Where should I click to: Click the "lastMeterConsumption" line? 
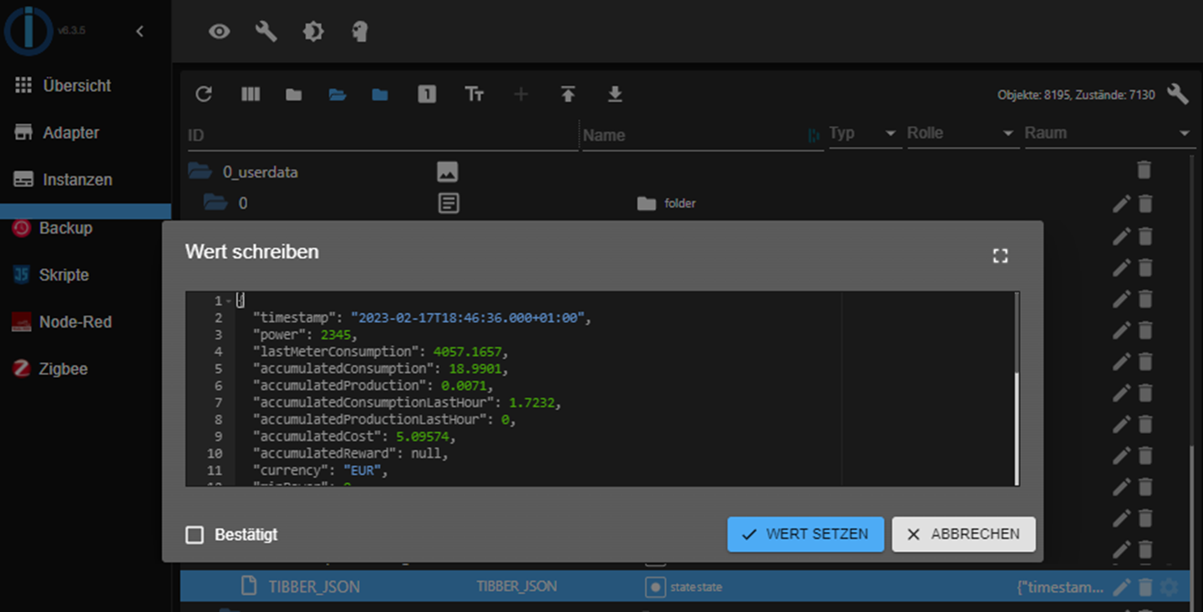(x=380, y=352)
